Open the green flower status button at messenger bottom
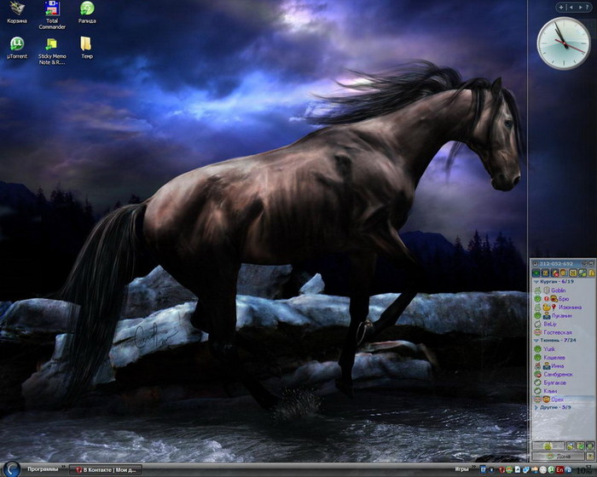The height and width of the screenshot is (477, 597). [548, 445]
